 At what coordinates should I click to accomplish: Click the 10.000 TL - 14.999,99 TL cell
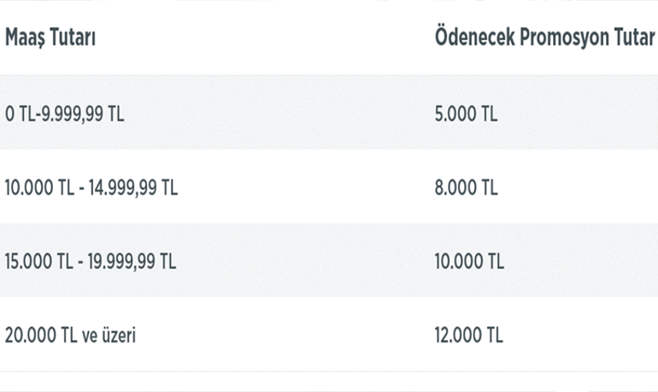coord(91,188)
